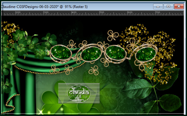Click the gold wire clover above the gems
The width and height of the screenshot is (187, 116).
(x=113, y=35)
